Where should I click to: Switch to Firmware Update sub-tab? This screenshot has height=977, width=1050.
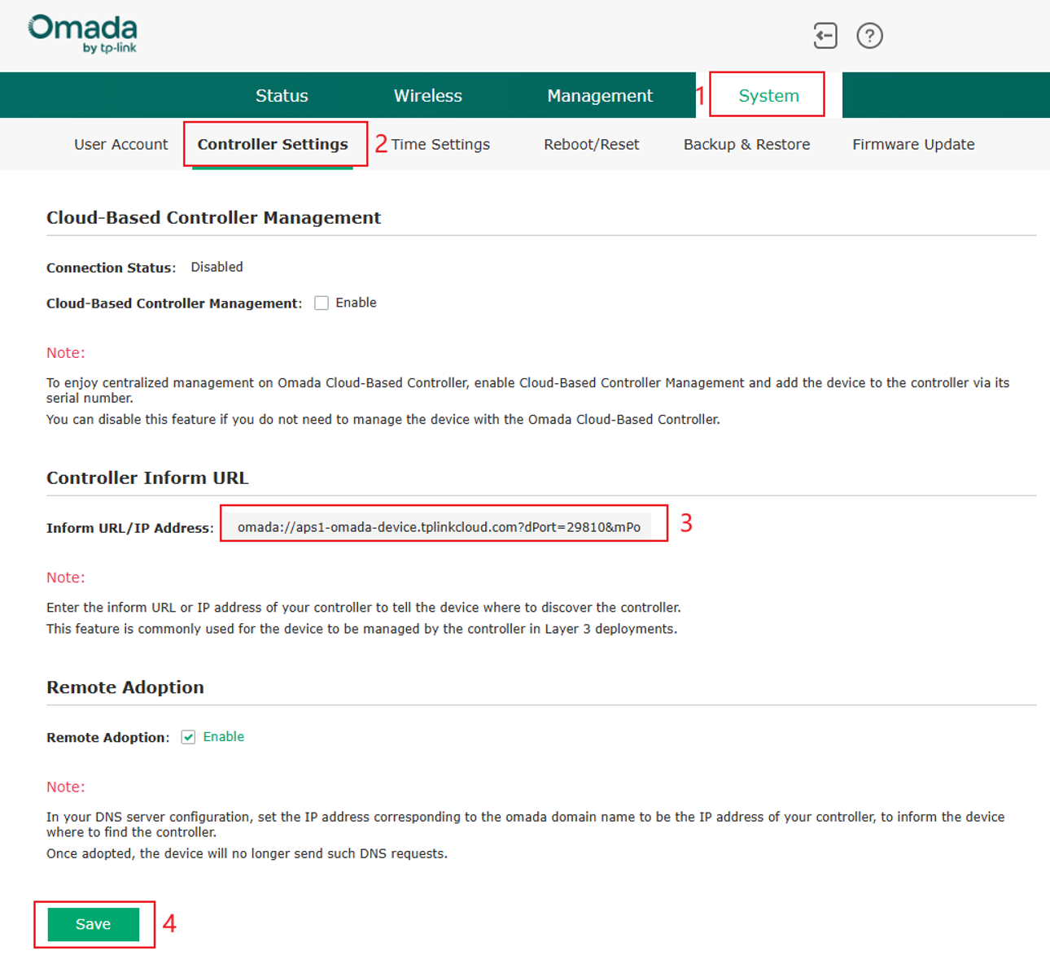(x=913, y=144)
